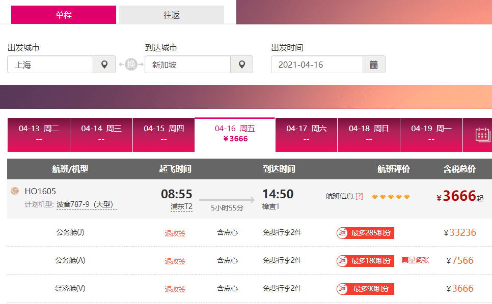Click the date field showing 2021-04-16
Screen dimensions: 492x304
(317, 65)
